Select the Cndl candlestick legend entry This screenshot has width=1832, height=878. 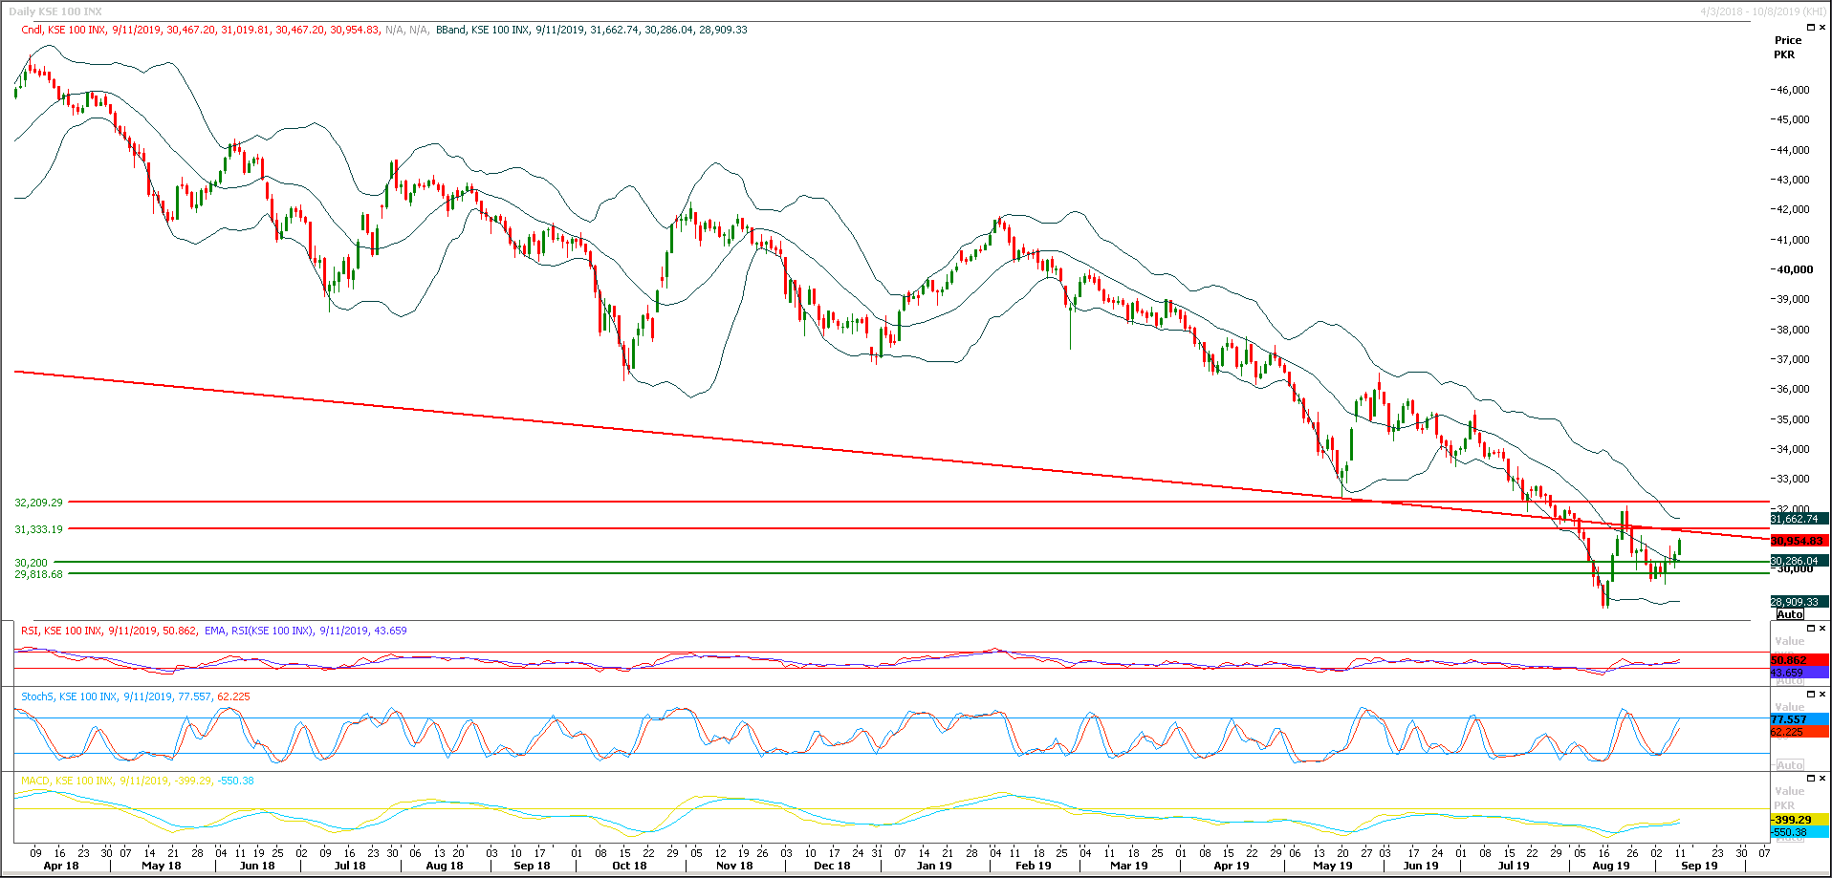tap(29, 29)
